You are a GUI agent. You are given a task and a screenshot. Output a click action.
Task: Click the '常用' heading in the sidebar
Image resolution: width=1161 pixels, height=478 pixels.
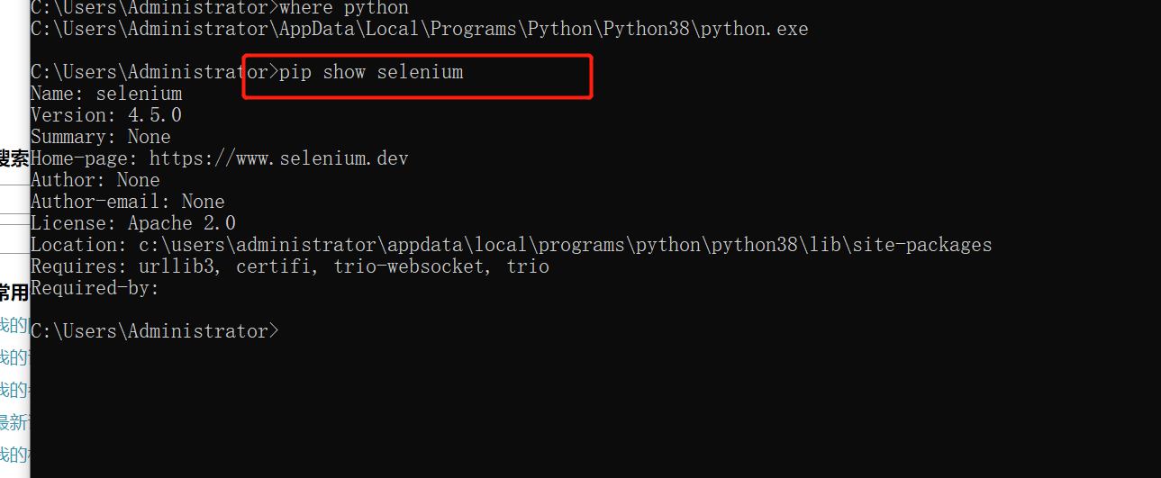tap(14, 293)
